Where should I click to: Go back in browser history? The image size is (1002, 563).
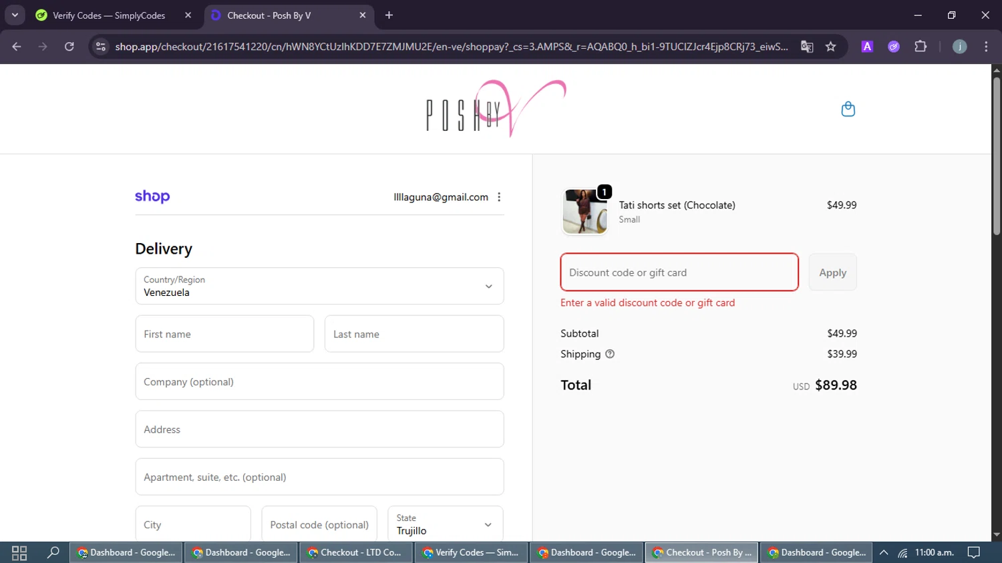[17, 46]
